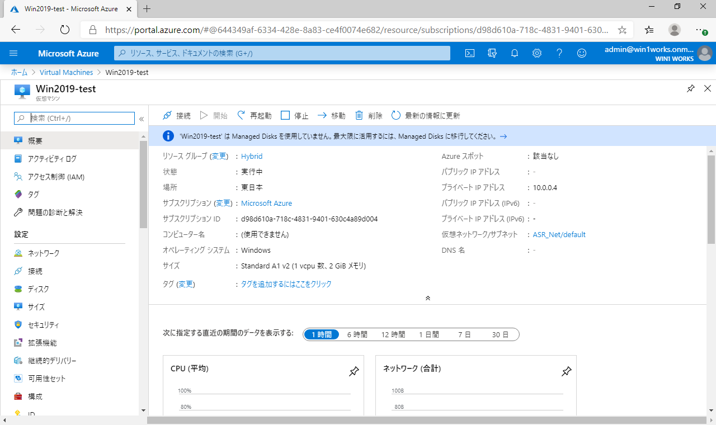Open アクセス制御 (IAM) menu item
The width and height of the screenshot is (716, 425).
70,177
